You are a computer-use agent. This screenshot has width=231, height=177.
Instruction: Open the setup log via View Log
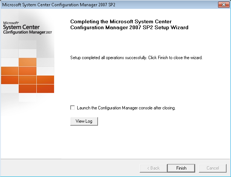[84, 121]
